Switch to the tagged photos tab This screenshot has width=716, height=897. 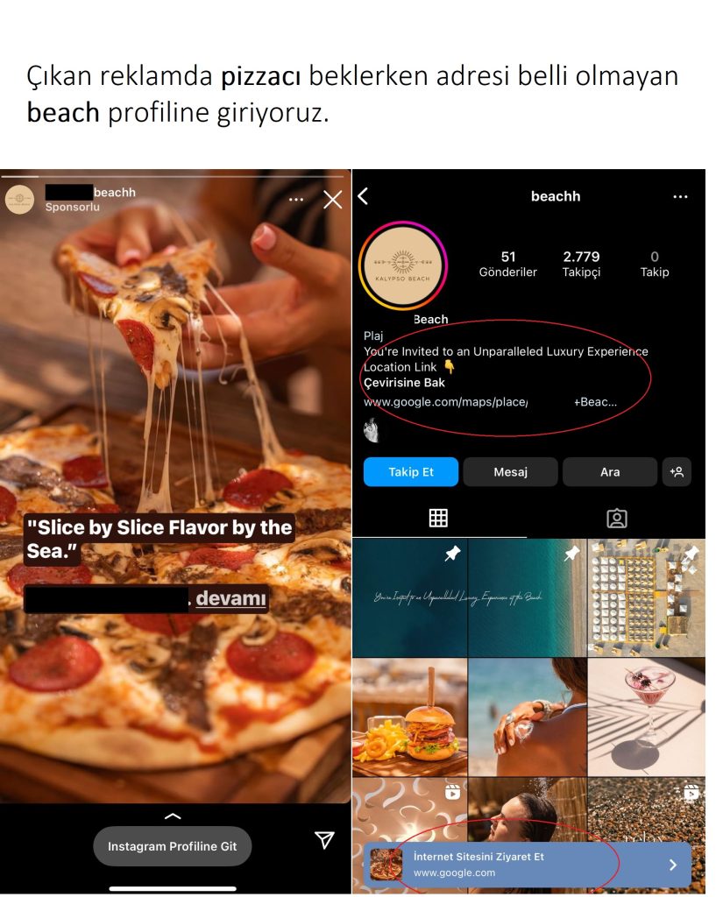click(616, 519)
